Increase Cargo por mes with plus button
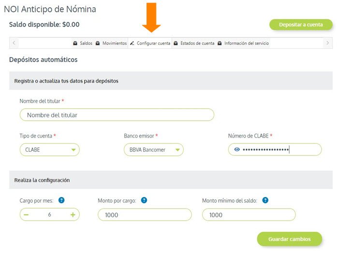Image resolution: width=337 pixels, height=253 pixels. (73, 214)
